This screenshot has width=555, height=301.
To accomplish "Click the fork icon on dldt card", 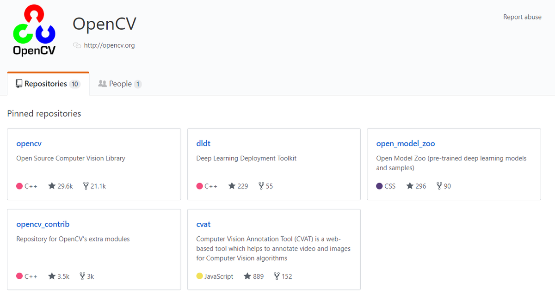I will (261, 186).
